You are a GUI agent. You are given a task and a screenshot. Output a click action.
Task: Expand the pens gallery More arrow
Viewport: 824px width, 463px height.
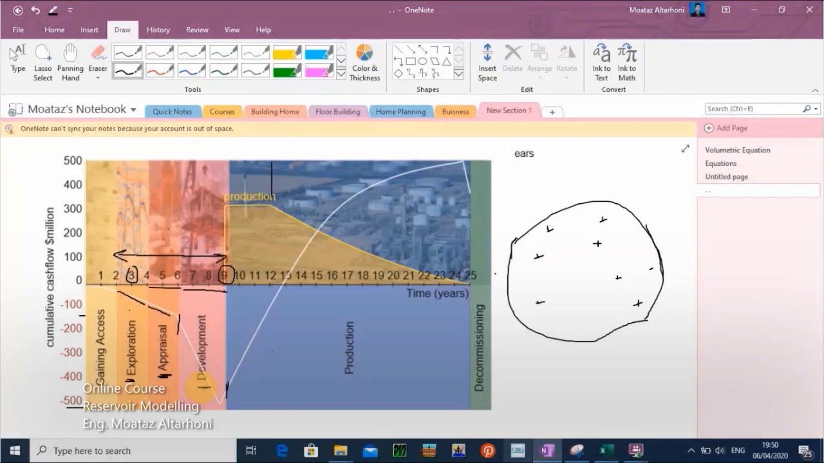[x=341, y=74]
